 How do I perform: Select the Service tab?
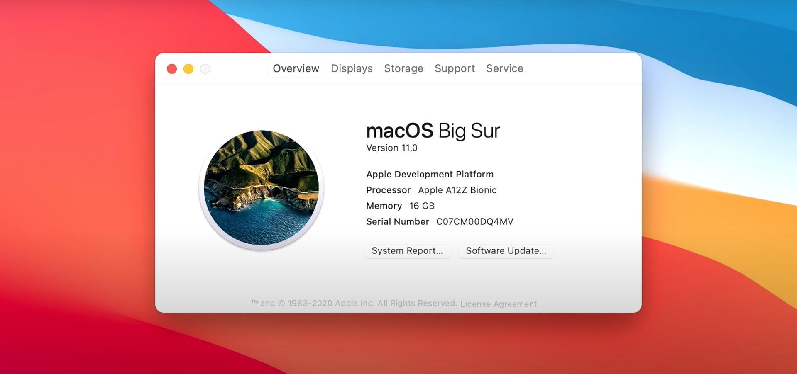coord(504,68)
